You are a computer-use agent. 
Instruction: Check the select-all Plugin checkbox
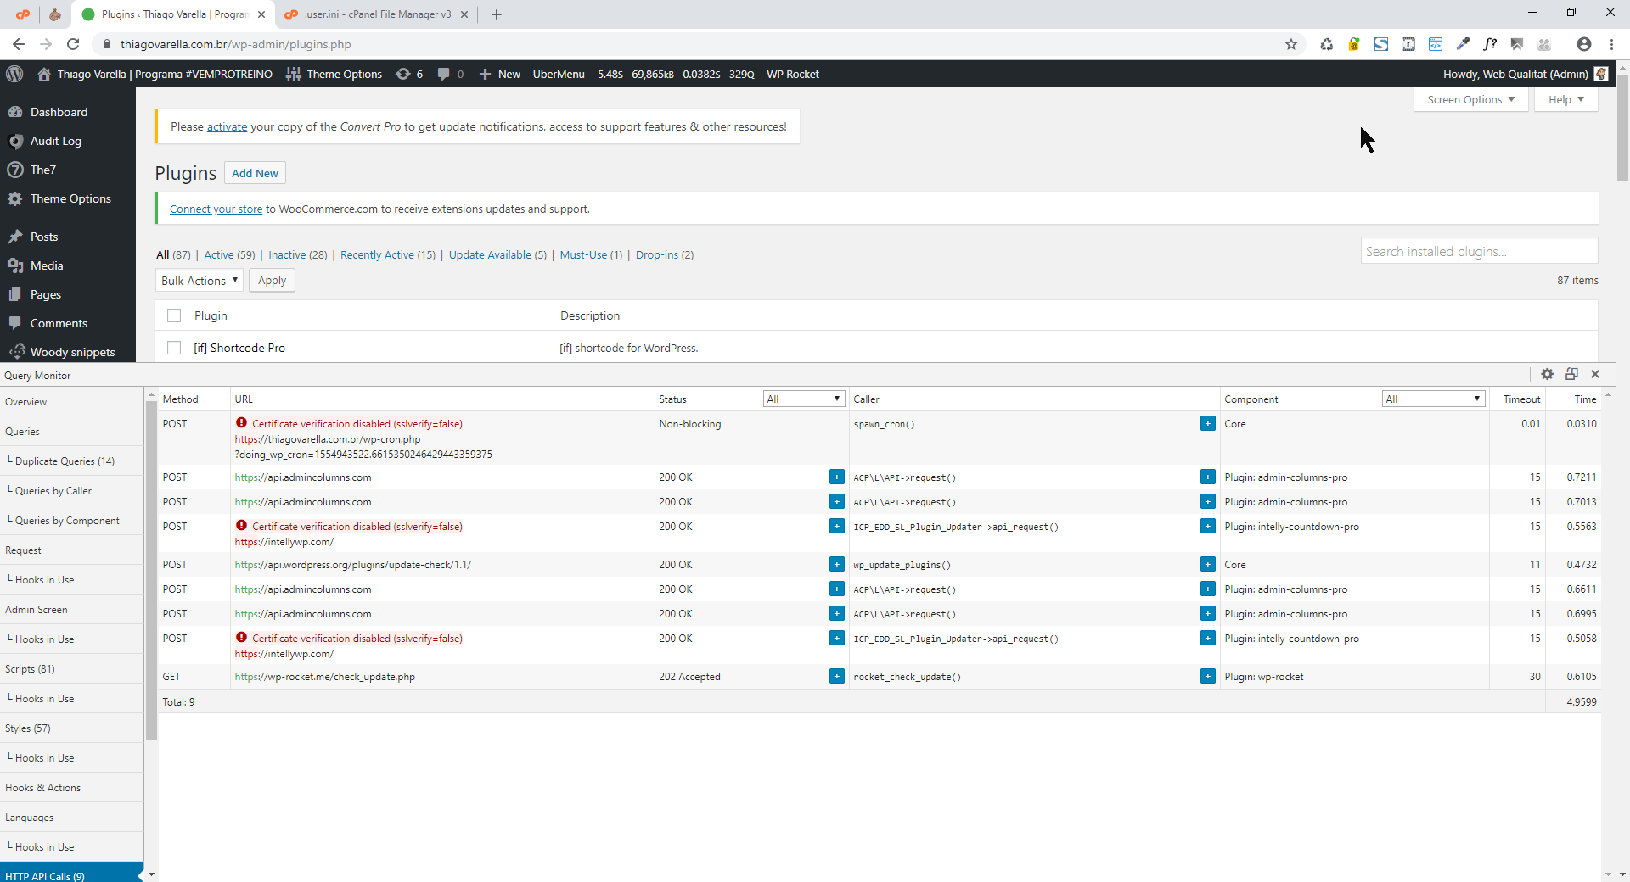174,315
